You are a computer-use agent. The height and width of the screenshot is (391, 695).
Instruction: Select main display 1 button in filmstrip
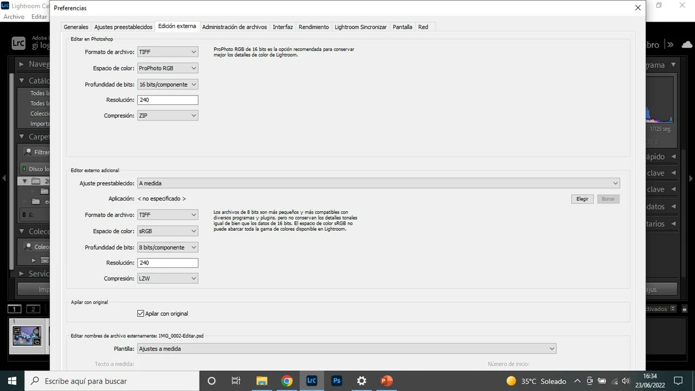pyautogui.click(x=15, y=309)
